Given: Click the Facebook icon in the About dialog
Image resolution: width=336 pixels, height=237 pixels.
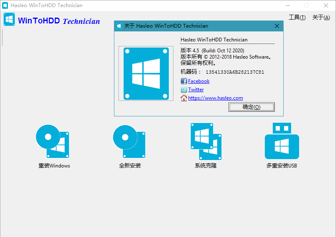Looking at the screenshot, I should pyautogui.click(x=184, y=81).
